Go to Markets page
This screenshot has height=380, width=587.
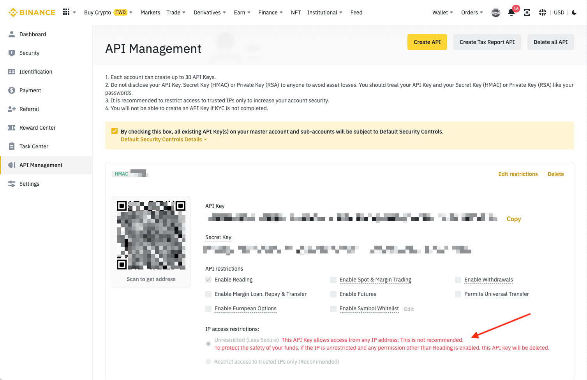[x=150, y=12]
